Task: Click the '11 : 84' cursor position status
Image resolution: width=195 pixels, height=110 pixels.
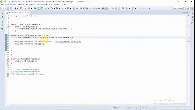Action: pyautogui.click(x=144, y=108)
